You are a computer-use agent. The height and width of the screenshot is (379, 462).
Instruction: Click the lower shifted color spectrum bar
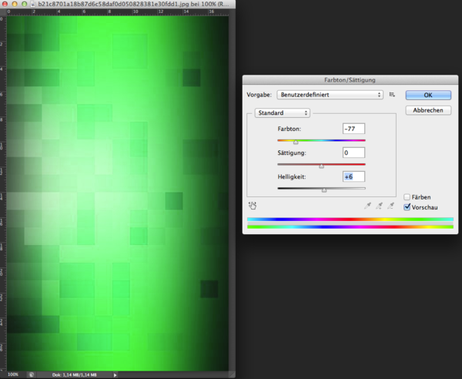point(350,226)
